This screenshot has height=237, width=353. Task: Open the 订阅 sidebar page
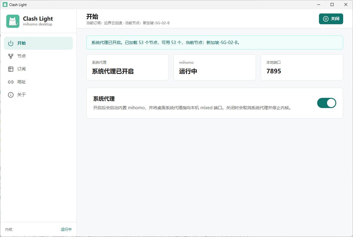coord(38,69)
